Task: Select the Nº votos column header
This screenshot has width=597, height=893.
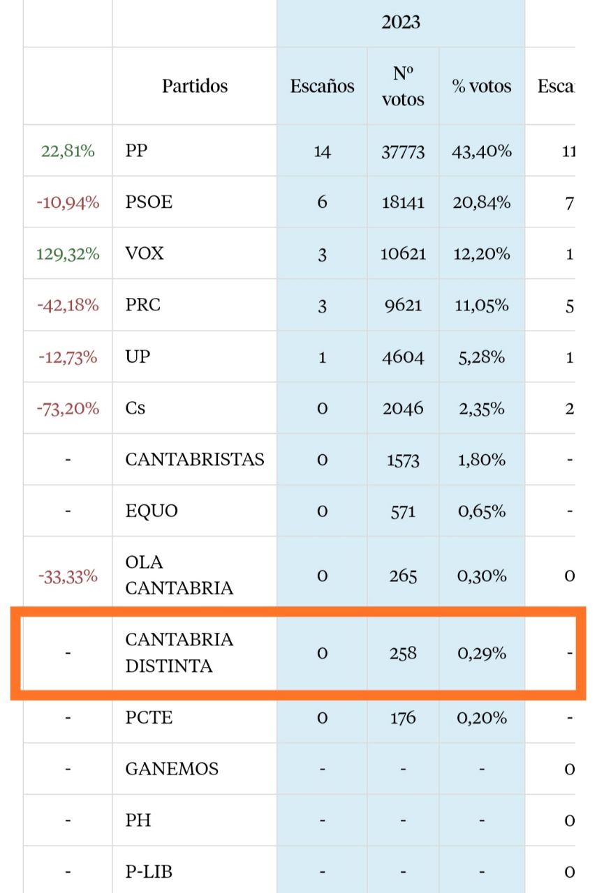Action: coord(403,87)
